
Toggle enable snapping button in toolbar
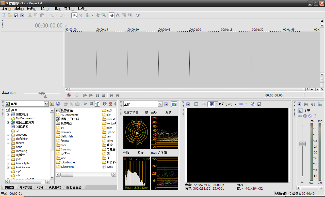[74, 15]
